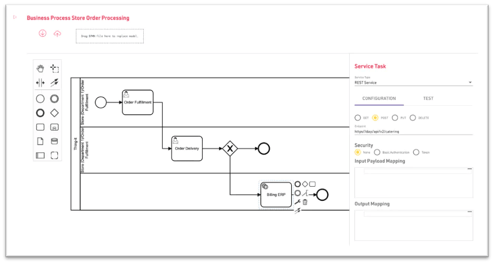The image size is (494, 264).
Task: Open change type wrench for Billing ERP
Action: [x=298, y=202]
